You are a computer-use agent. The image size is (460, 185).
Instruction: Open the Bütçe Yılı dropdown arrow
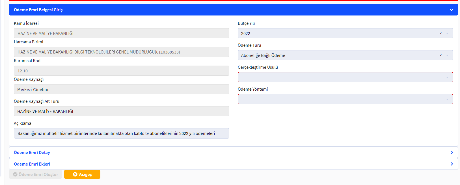[447, 34]
